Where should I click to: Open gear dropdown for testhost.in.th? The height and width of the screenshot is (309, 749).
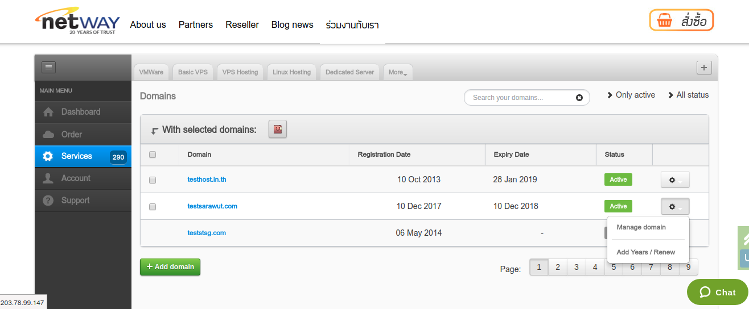tap(675, 179)
